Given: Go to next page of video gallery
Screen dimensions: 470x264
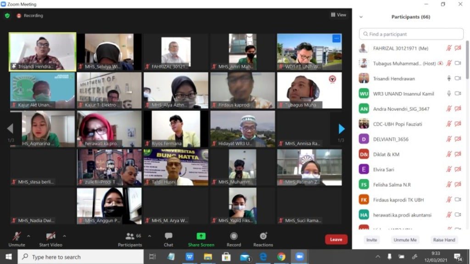Looking at the screenshot, I should pos(341,129).
